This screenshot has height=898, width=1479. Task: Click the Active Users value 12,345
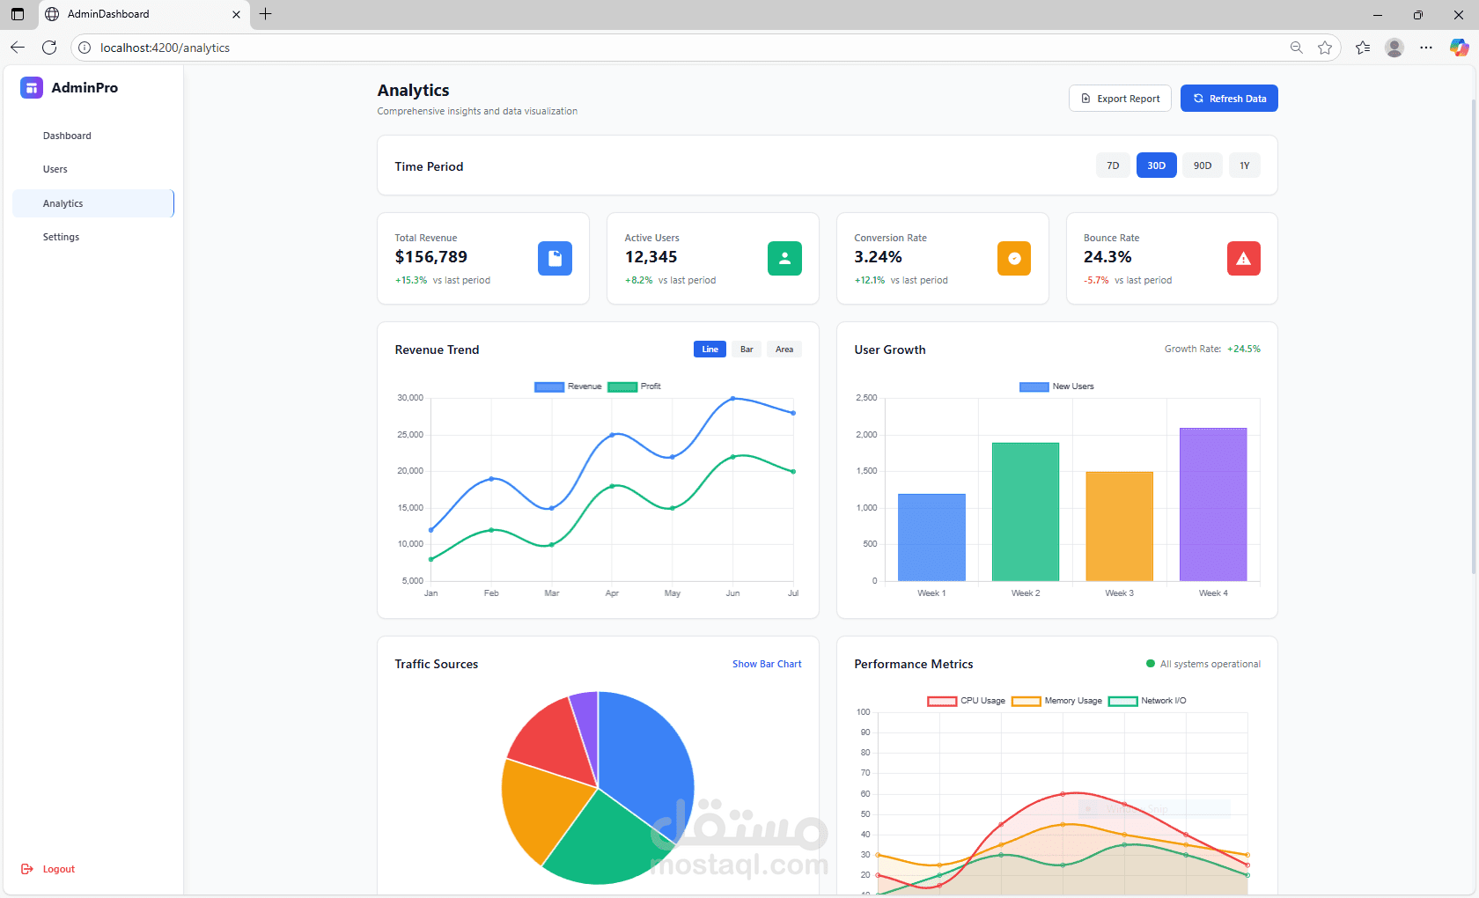[x=651, y=257]
